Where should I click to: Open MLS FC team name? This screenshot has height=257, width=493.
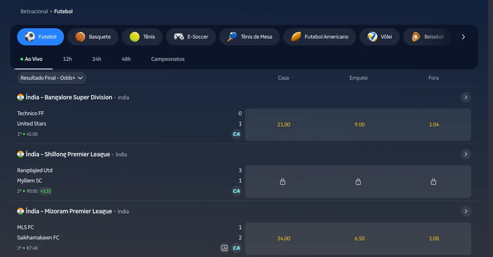(26, 227)
